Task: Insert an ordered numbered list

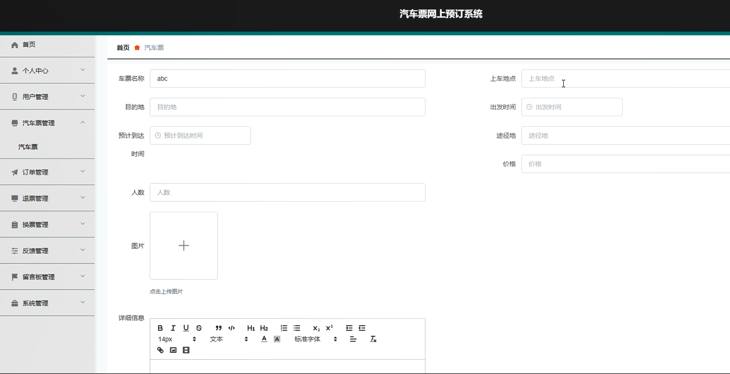Action: 284,328
